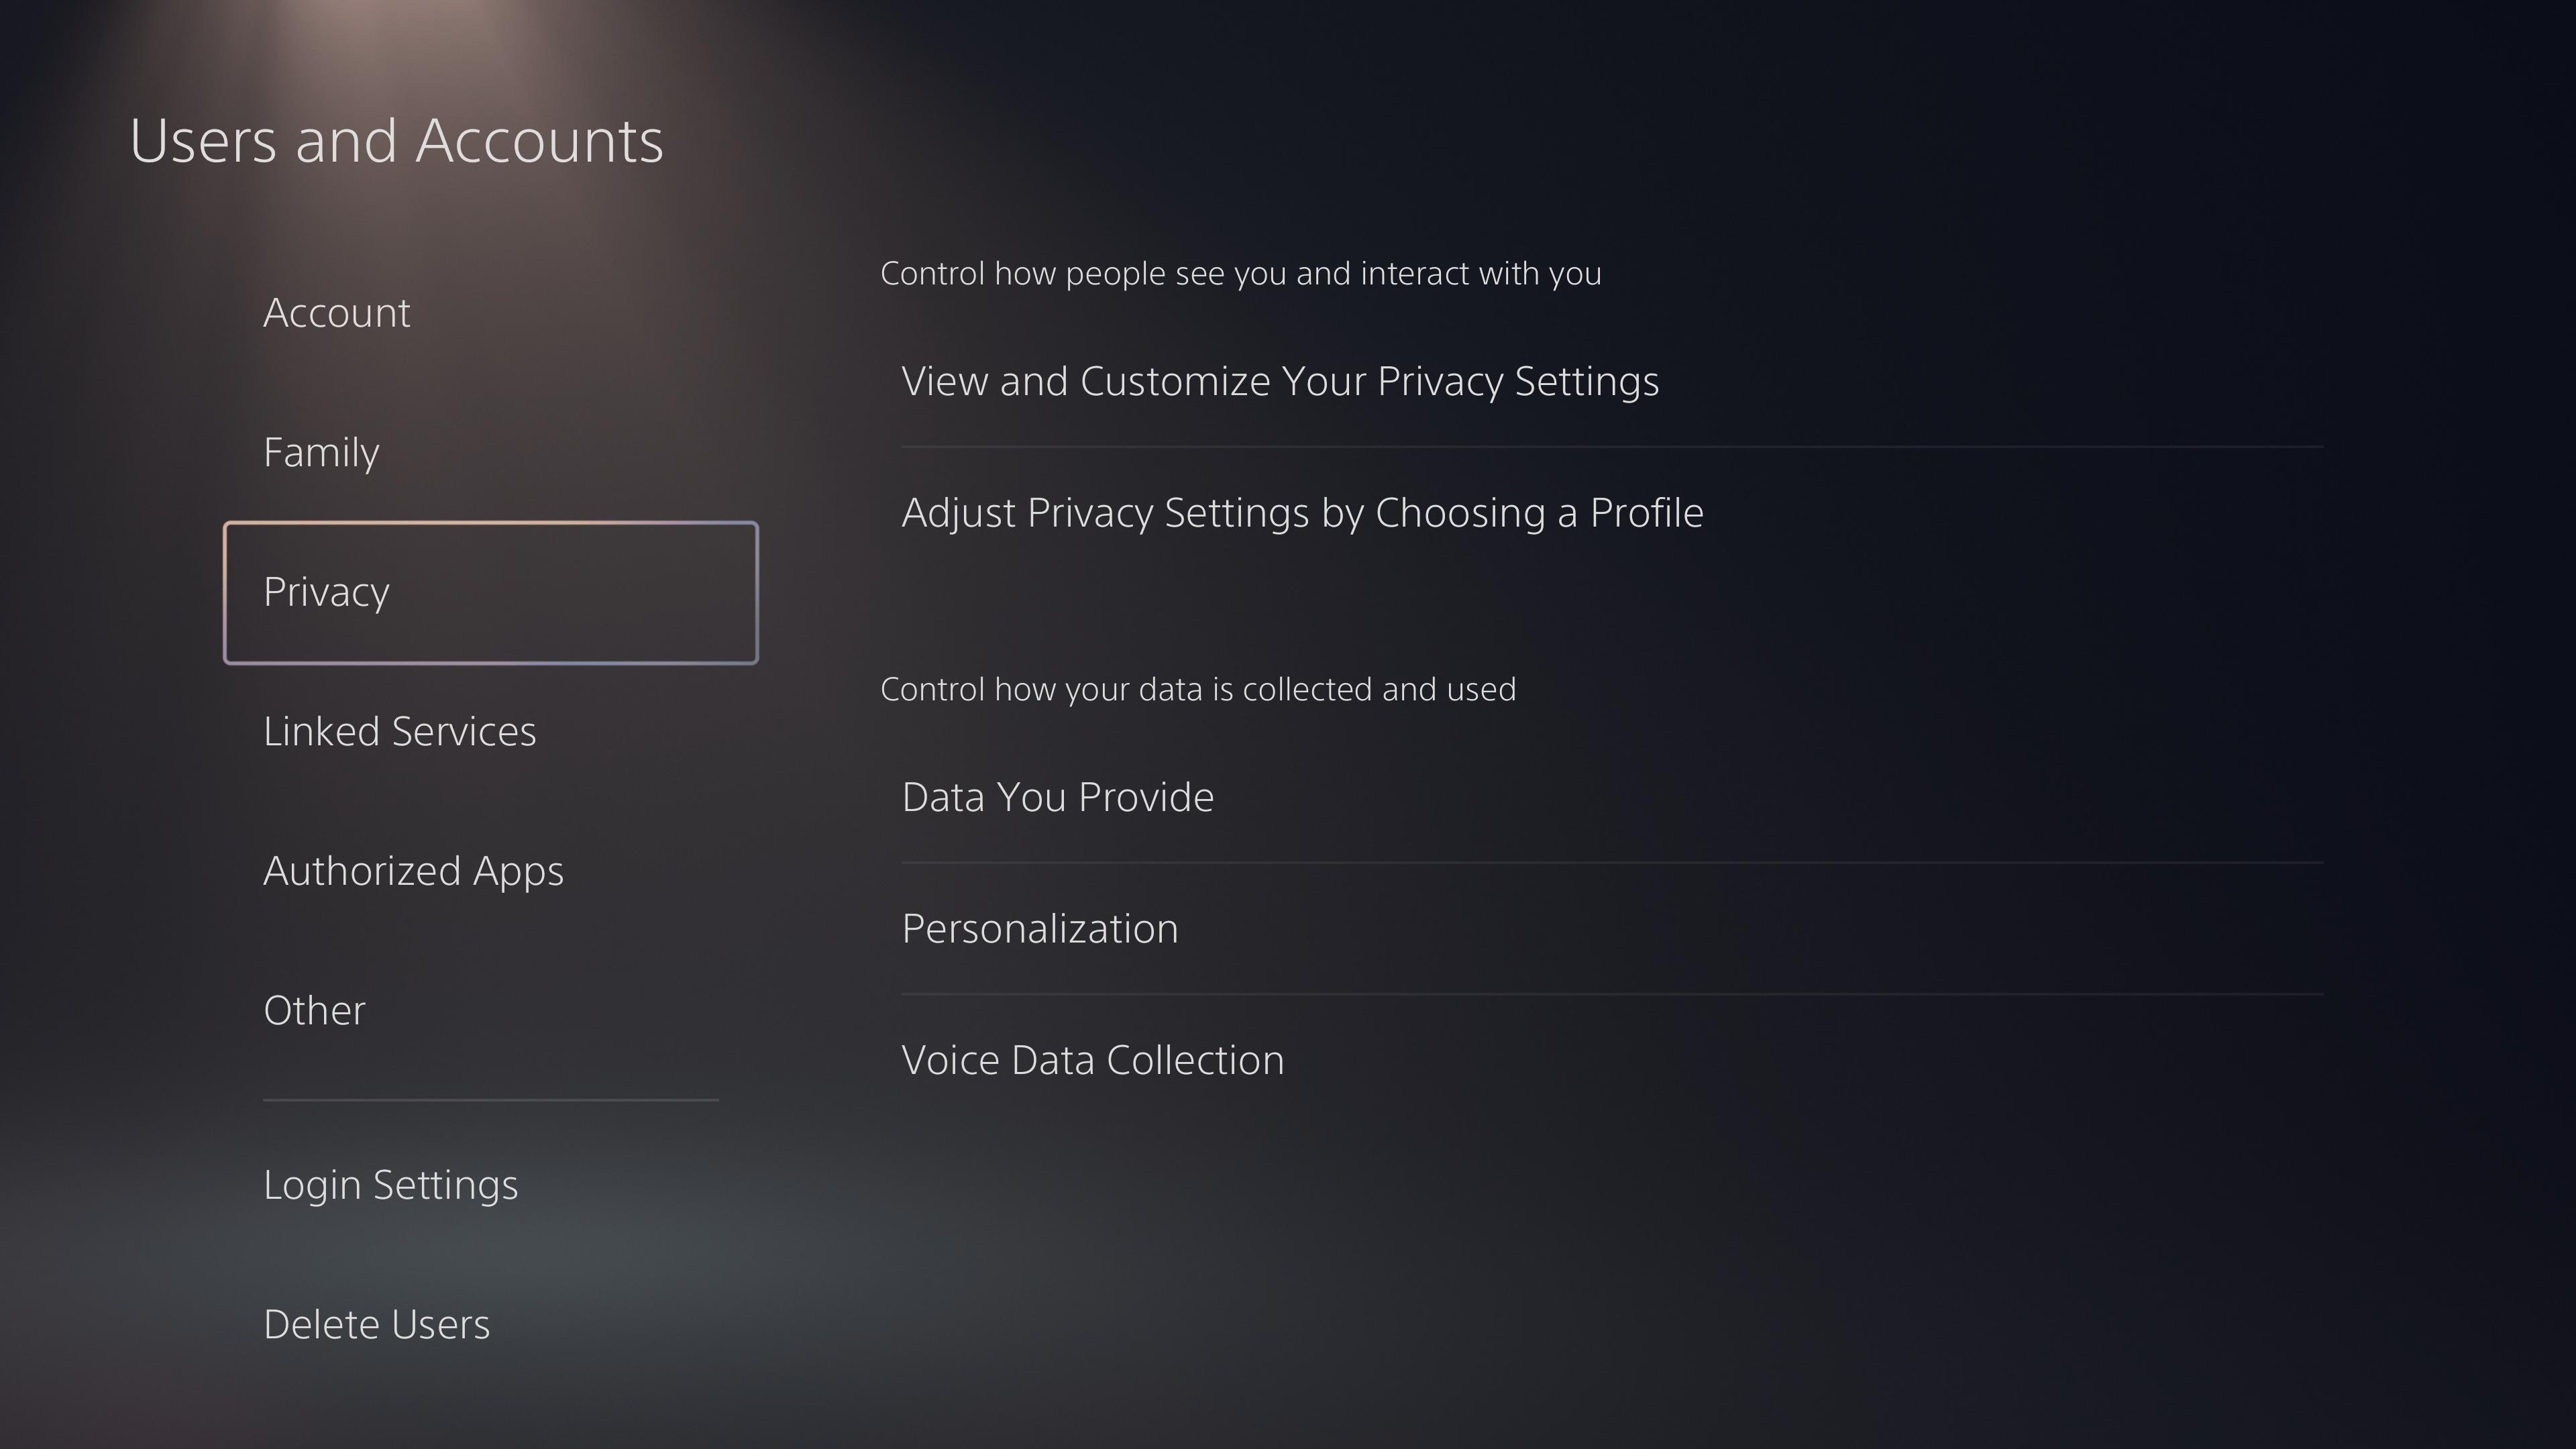This screenshot has height=1449, width=2576.
Task: Select Family in the sidebar
Action: coord(321,452)
